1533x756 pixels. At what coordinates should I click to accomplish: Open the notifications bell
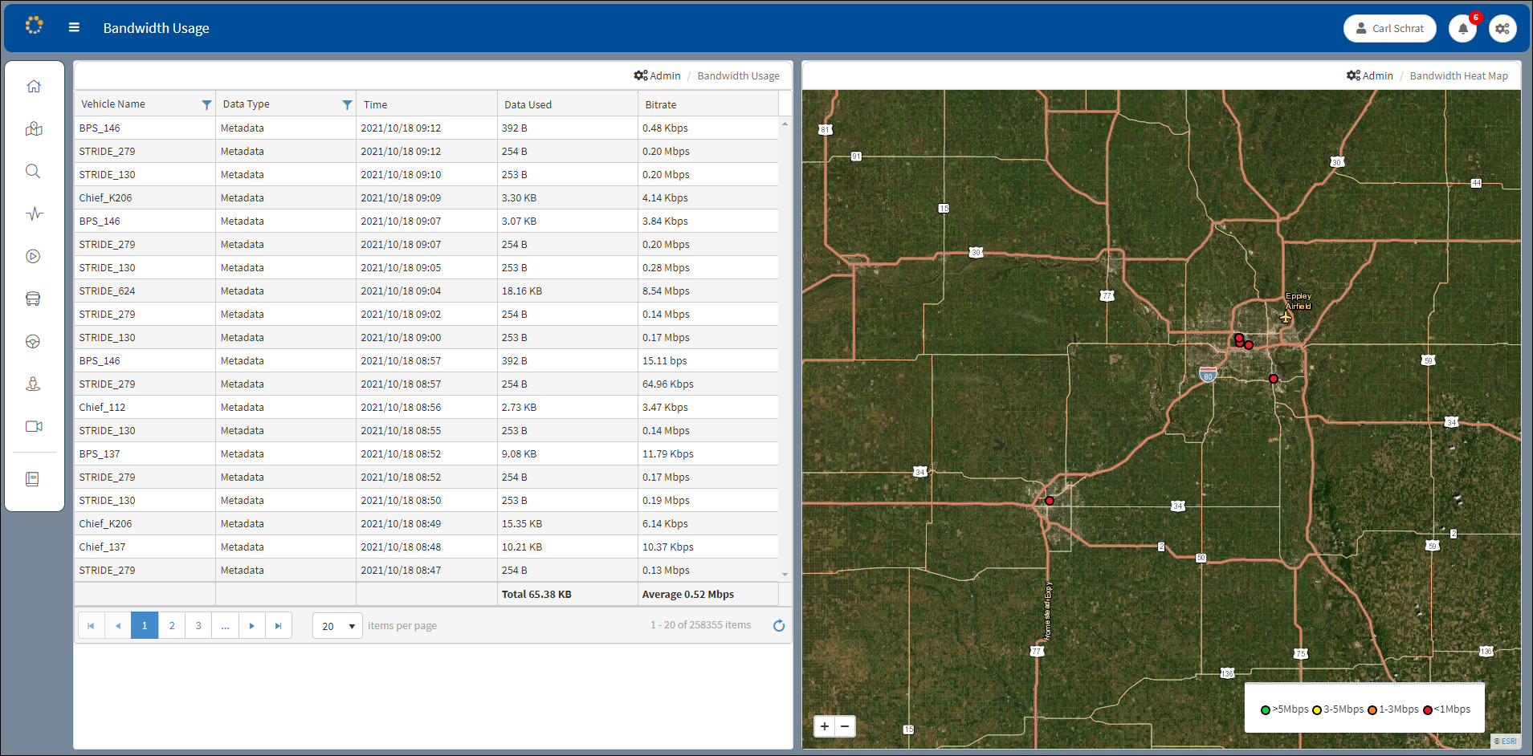click(x=1462, y=29)
